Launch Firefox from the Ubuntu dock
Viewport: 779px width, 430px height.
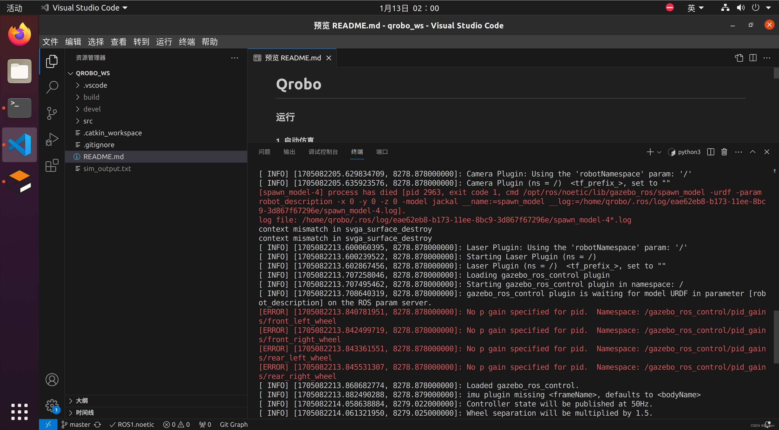click(x=19, y=34)
